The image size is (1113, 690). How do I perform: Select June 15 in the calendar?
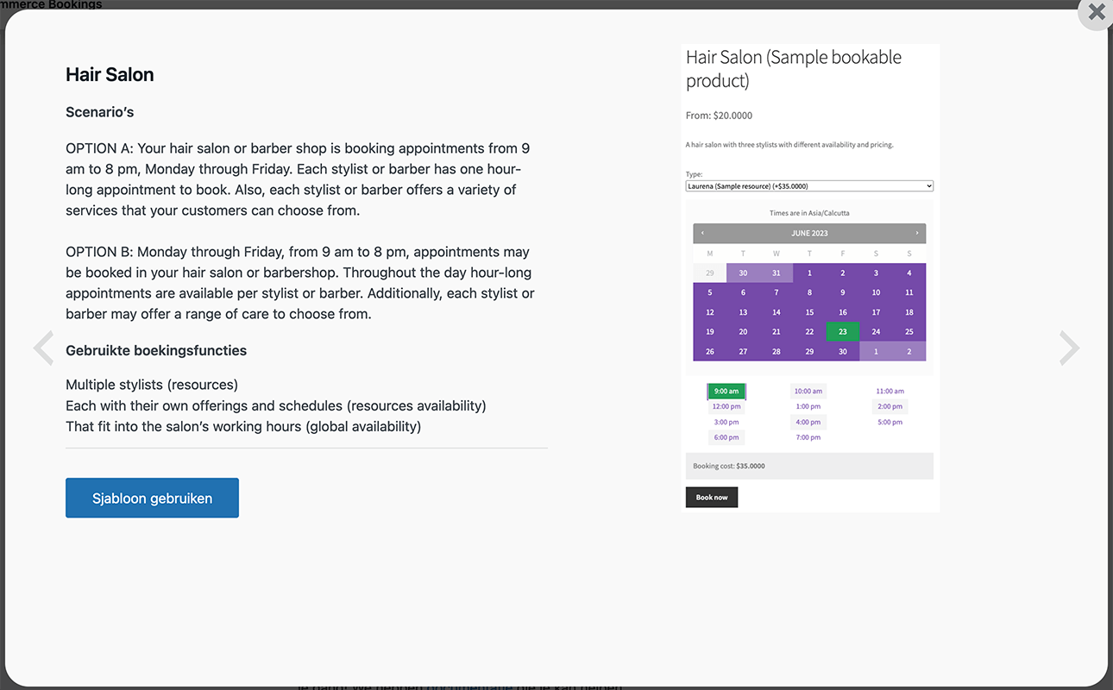809,312
